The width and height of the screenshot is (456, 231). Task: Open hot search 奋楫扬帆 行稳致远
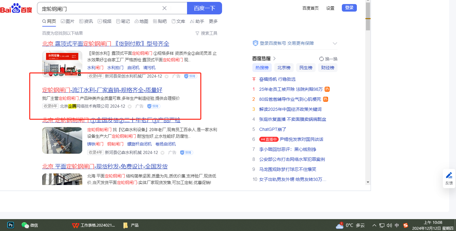point(277,79)
